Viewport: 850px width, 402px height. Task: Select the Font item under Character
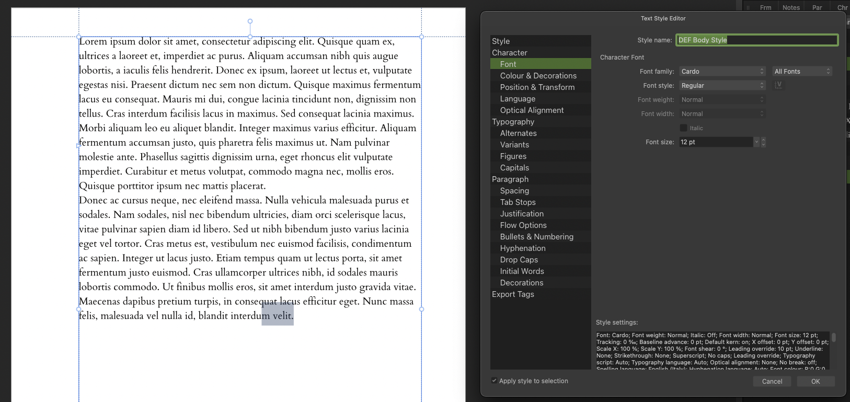coord(541,64)
